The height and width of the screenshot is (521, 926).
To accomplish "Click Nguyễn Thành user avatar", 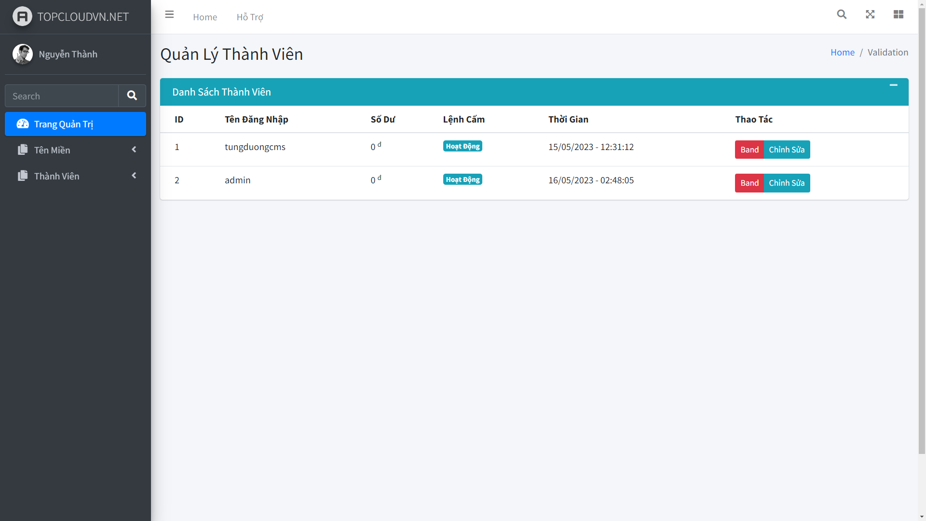I will [x=22, y=54].
